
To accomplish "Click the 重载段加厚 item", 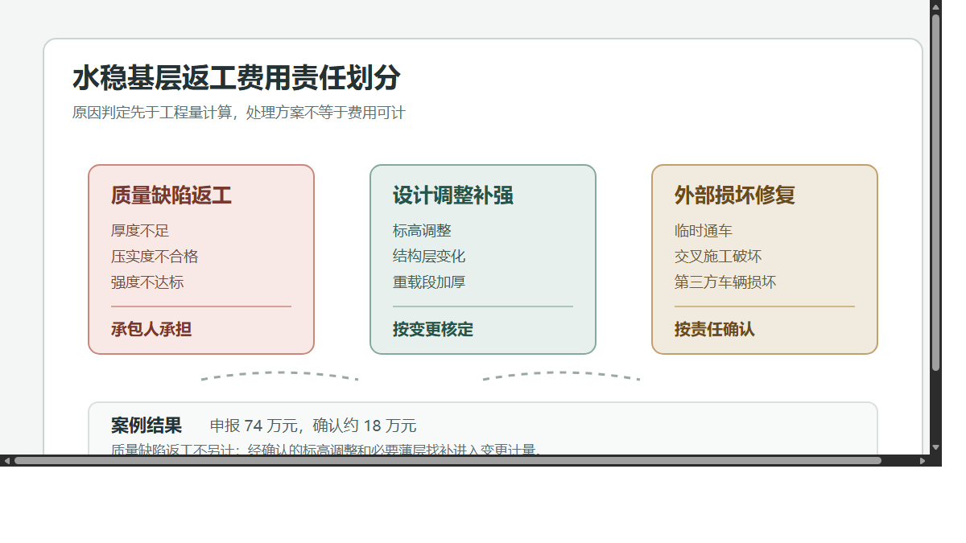I will pos(429,282).
